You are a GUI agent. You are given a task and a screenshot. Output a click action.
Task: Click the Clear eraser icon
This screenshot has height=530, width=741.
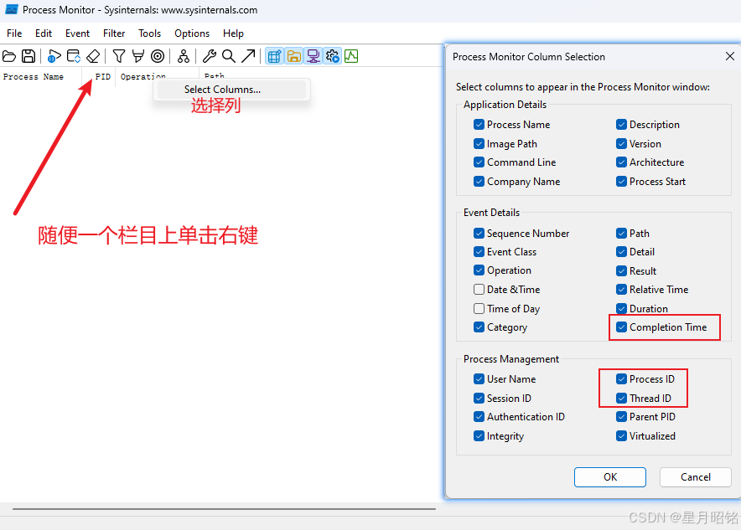(93, 56)
